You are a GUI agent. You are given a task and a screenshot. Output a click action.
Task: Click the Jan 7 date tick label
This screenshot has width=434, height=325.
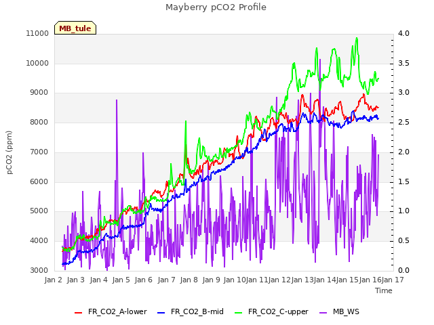pyautogui.click(x=167, y=280)
